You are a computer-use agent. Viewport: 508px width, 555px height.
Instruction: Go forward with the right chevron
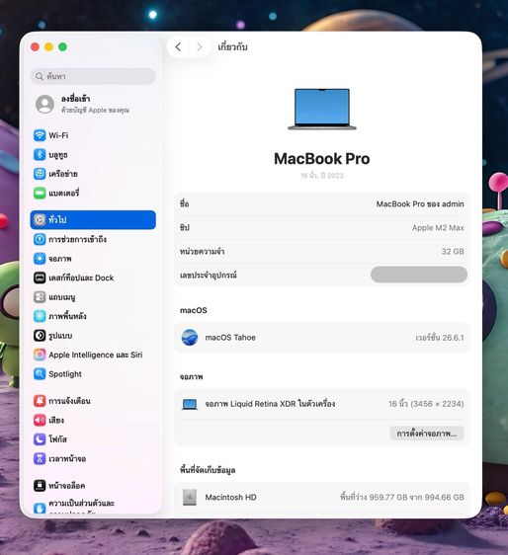[x=200, y=46]
